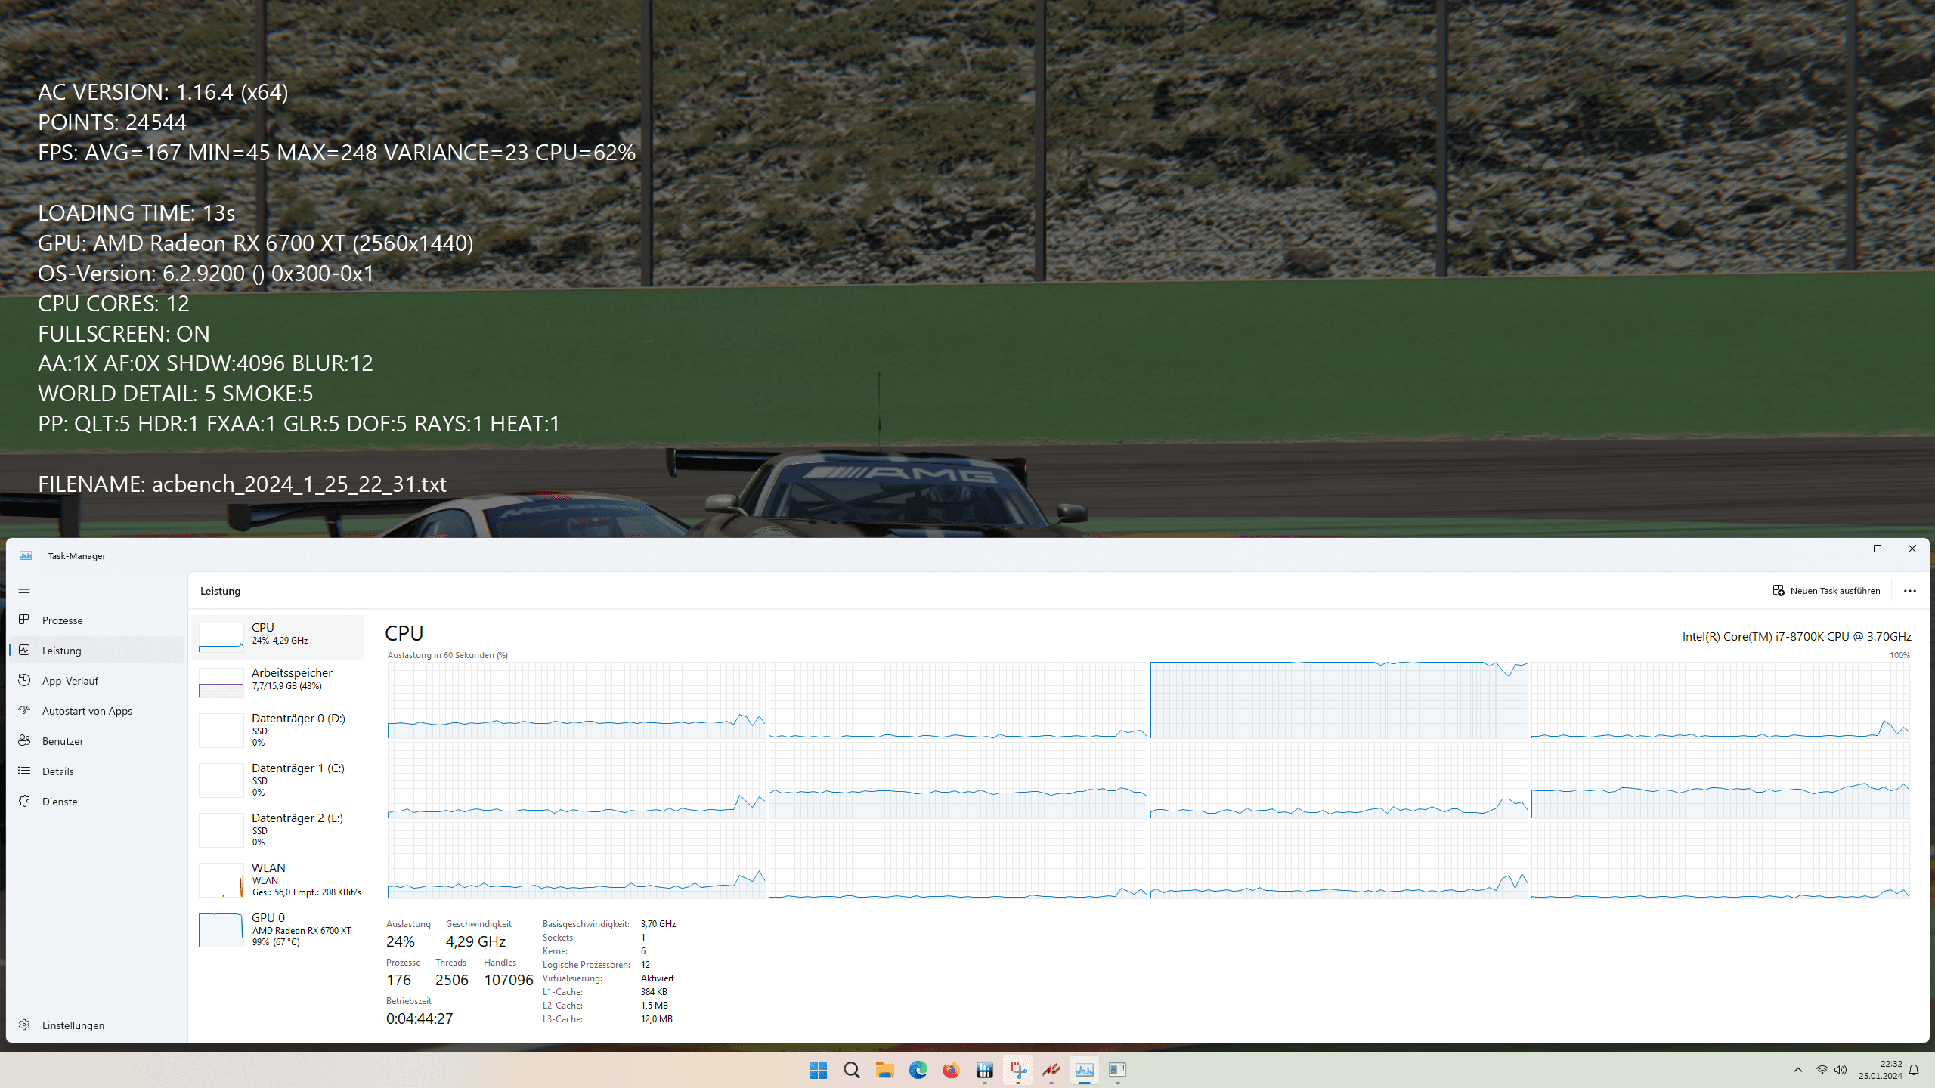Open Autostart von Apps page
This screenshot has height=1088, width=1935.
(87, 711)
